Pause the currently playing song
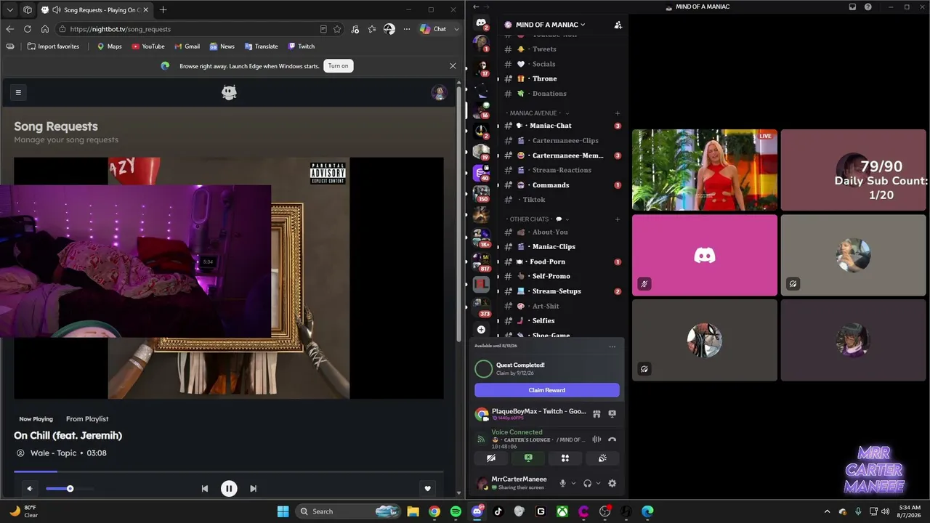 pos(229,489)
